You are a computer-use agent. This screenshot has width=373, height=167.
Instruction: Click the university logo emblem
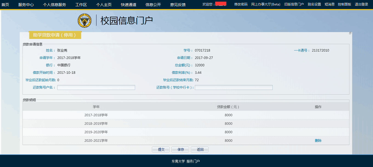[x=85, y=21]
